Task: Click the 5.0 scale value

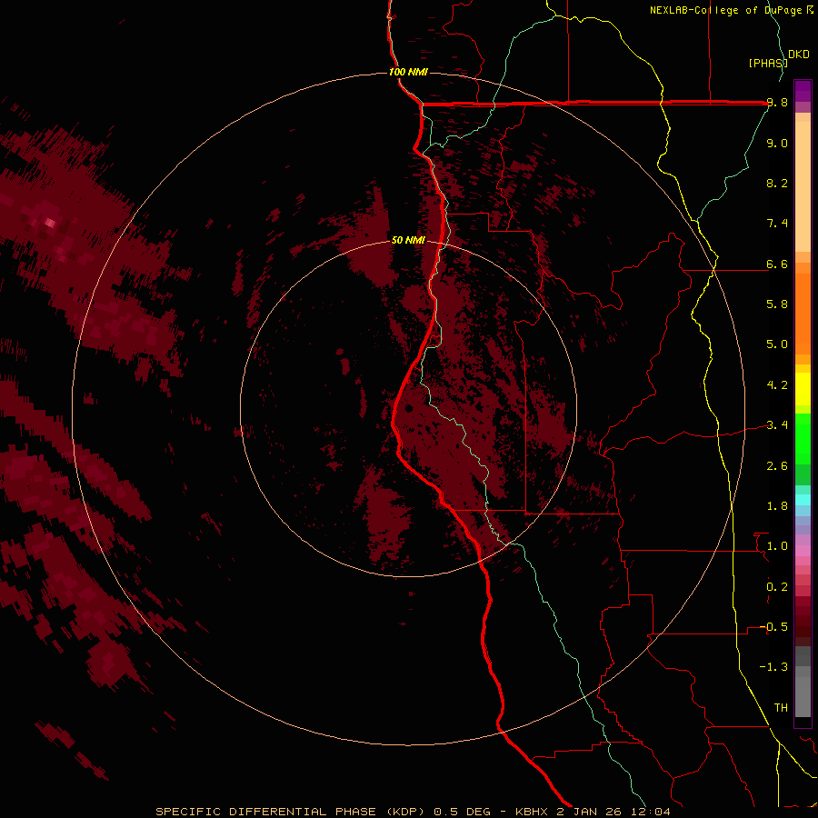Action: click(x=777, y=344)
